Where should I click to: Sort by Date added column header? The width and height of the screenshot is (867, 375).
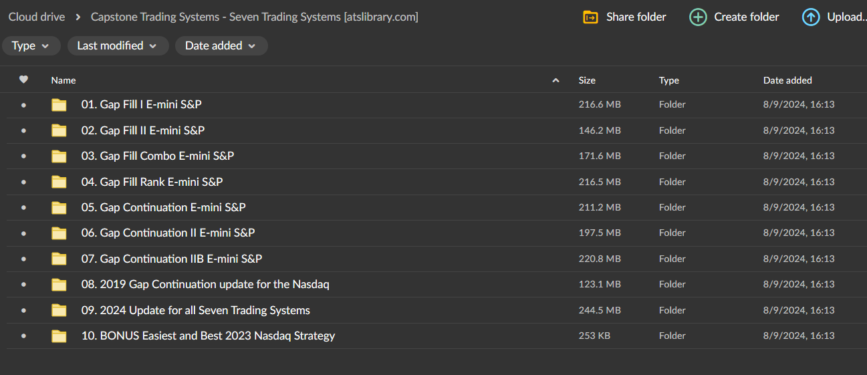787,80
